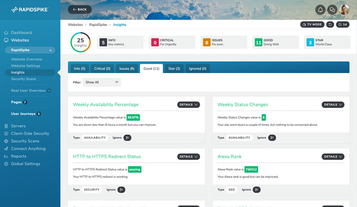The image size is (357, 207).
Task: Collapse the RapidSpike website section
Action: [30, 50]
